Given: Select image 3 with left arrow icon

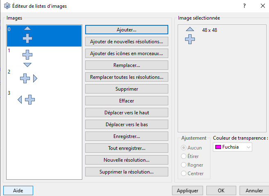Looking at the screenshot, I should [x=27, y=99].
